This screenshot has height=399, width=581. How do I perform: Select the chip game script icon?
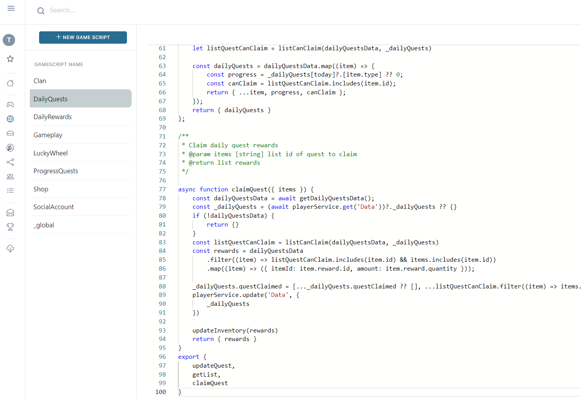(10, 119)
